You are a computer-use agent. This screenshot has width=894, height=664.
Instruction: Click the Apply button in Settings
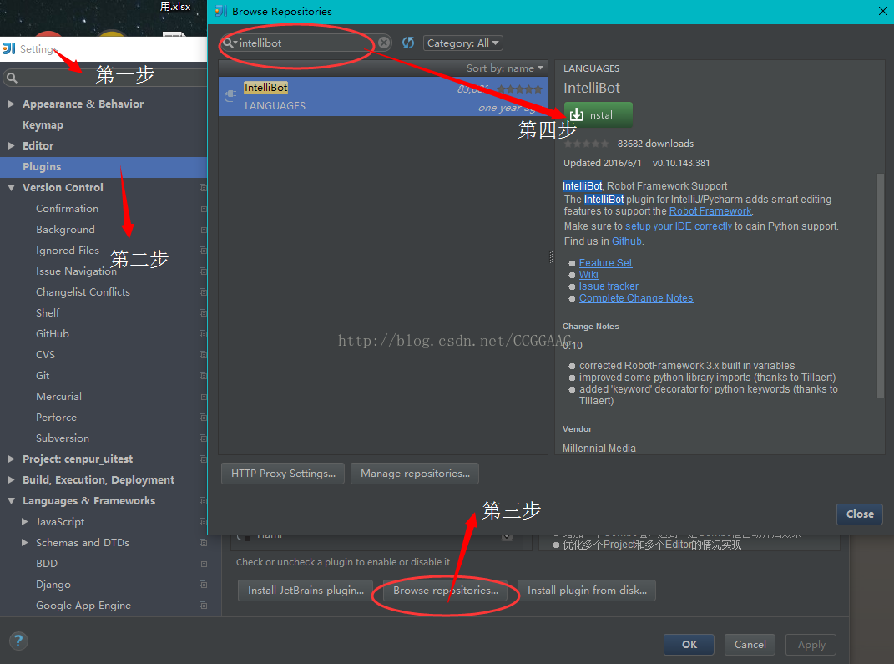pyautogui.click(x=811, y=645)
